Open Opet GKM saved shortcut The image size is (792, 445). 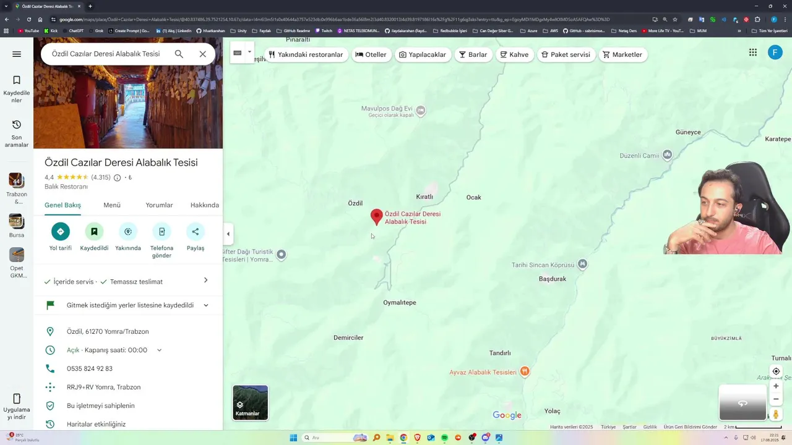17,263
